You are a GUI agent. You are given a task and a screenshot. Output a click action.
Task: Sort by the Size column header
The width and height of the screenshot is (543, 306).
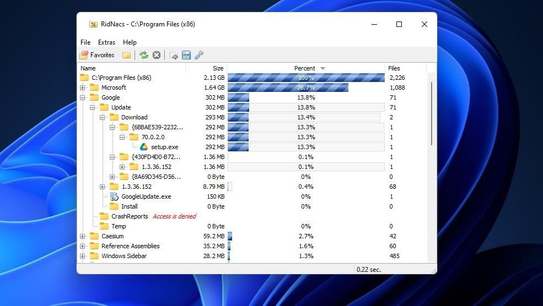pyautogui.click(x=206, y=68)
